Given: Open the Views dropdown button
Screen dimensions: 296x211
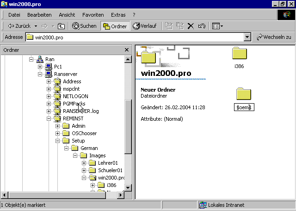Looking at the screenshot, I should (217, 26).
